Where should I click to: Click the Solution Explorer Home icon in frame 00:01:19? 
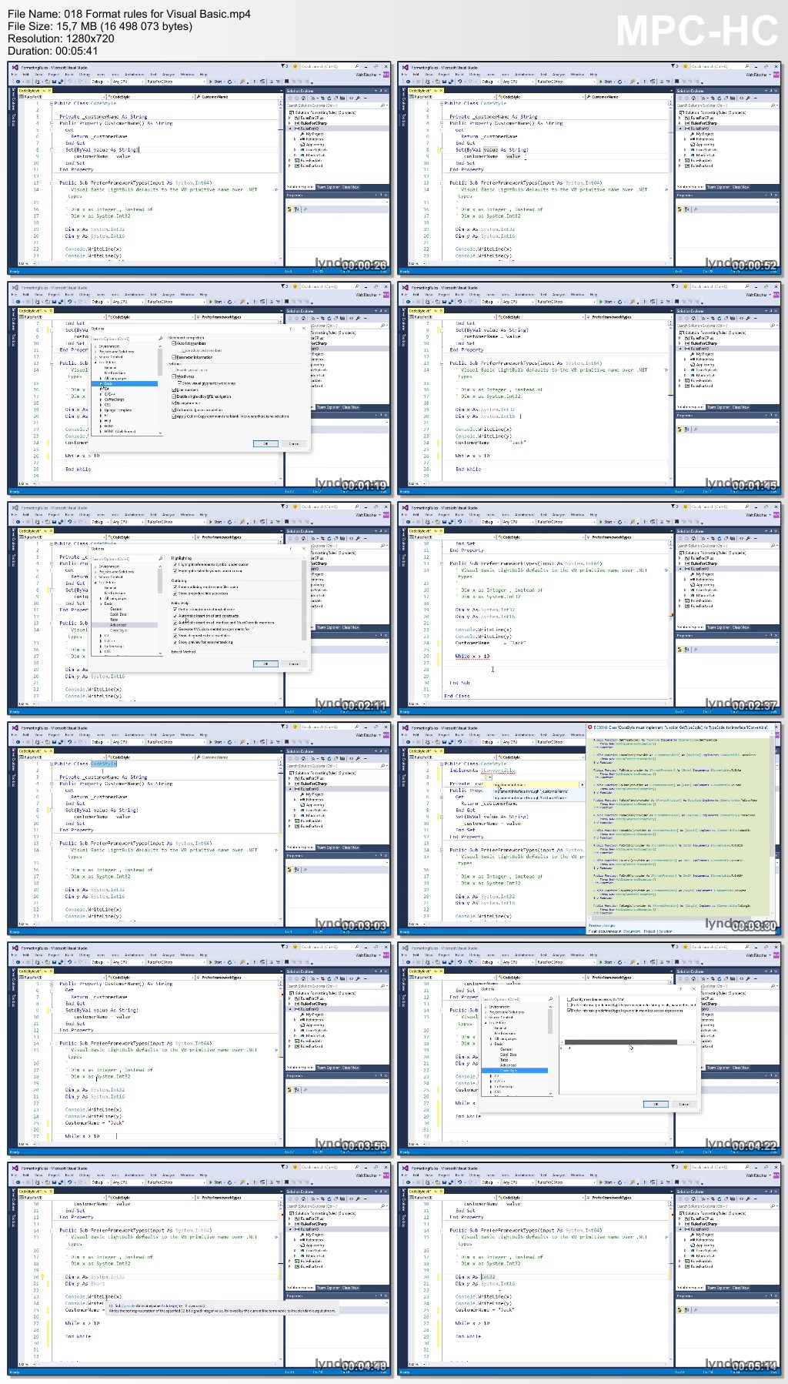pos(304,318)
